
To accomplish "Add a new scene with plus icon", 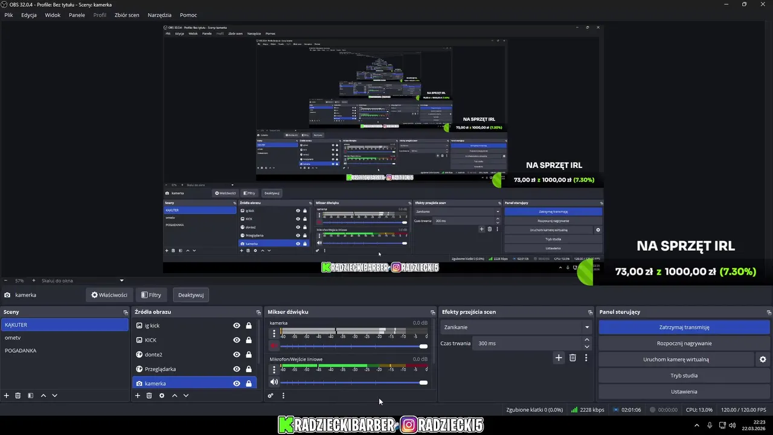I will 7,396.
